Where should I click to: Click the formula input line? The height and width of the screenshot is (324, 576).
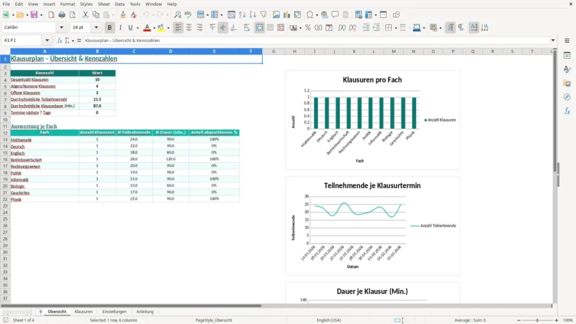[316, 40]
